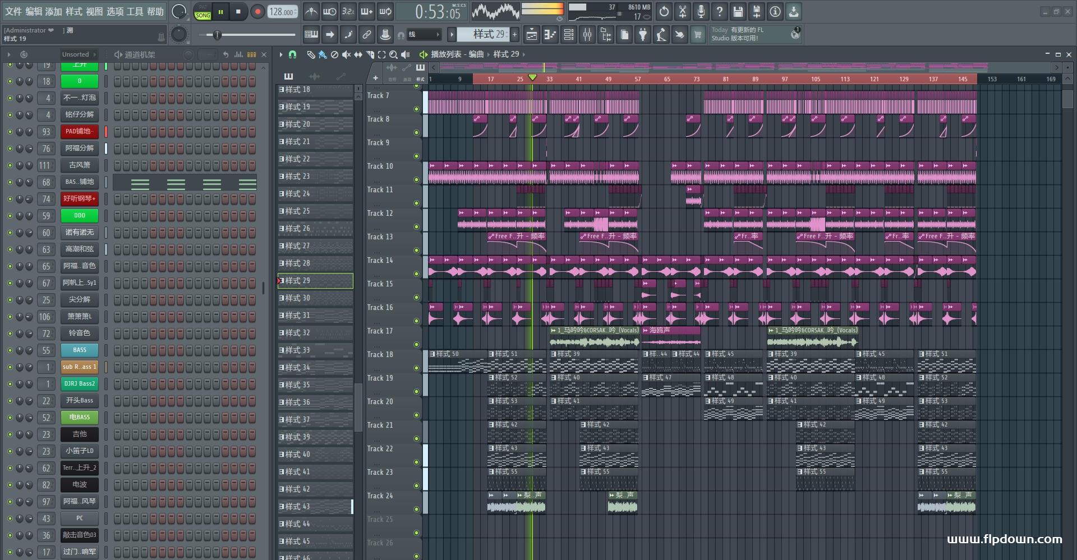Expand the arrow before pattern selector

[452, 35]
